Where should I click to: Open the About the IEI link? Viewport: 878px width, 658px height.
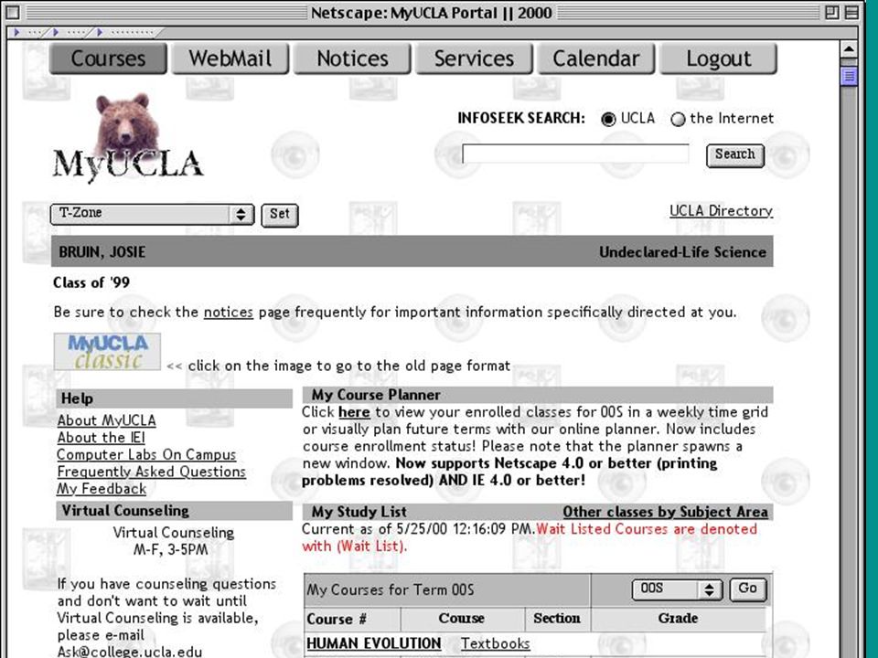pyautogui.click(x=102, y=438)
